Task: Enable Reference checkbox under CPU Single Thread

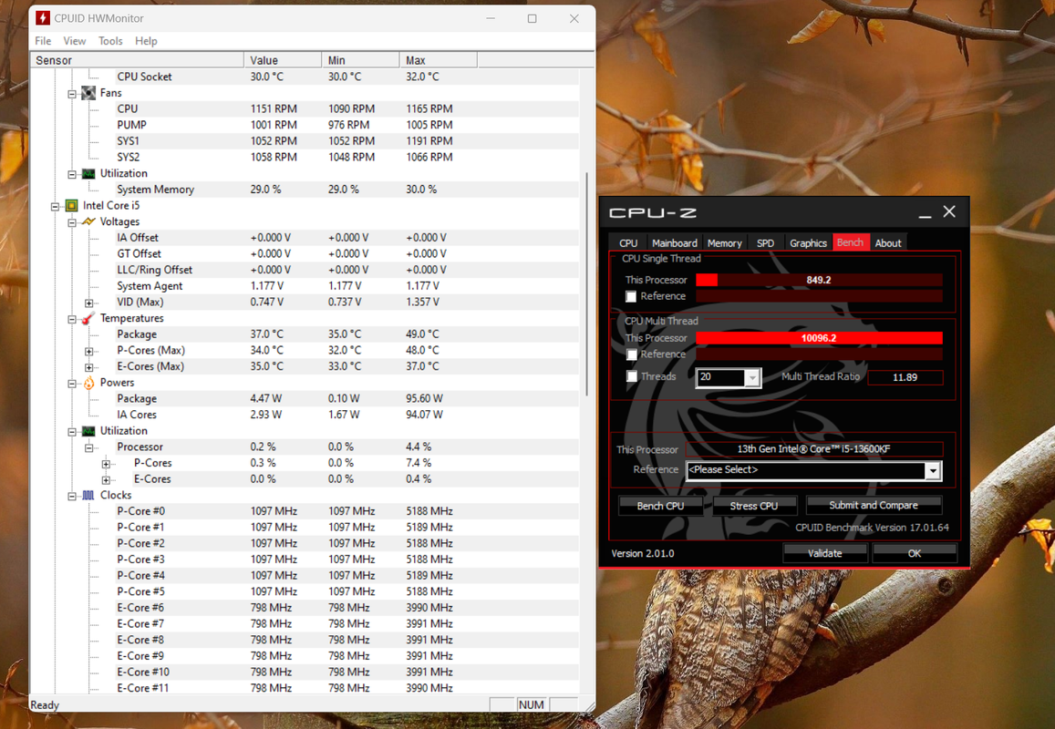Action: [x=631, y=296]
